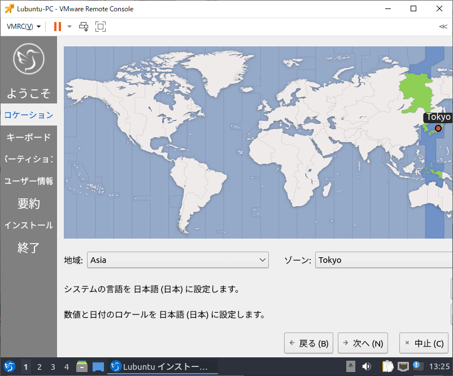Click the 次へ (N) next button
Image resolution: width=453 pixels, height=376 pixels.
pos(363,343)
